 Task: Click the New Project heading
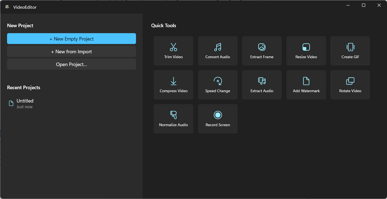[20, 26]
